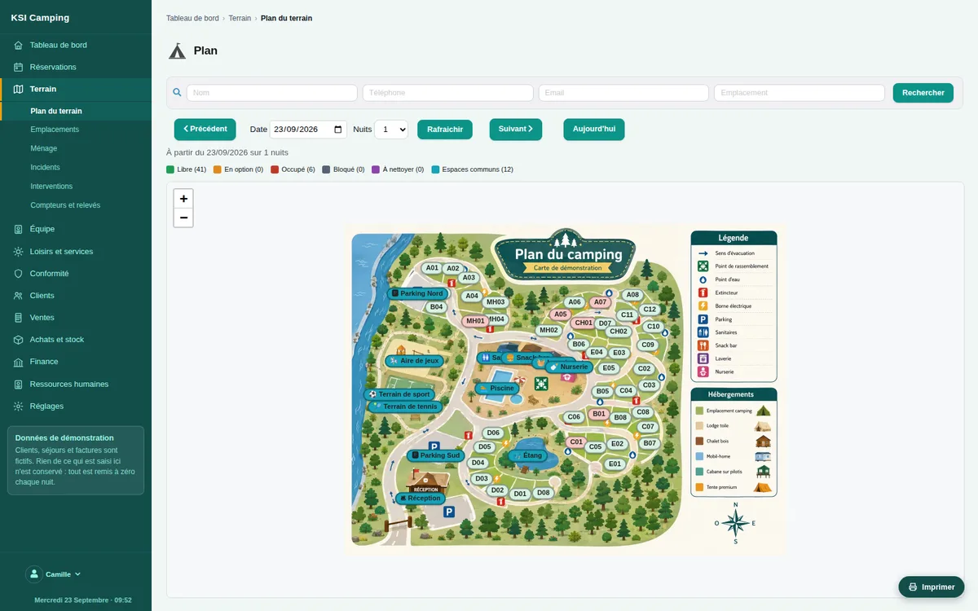Click the Imprimer button
Image resolution: width=978 pixels, height=611 pixels.
click(932, 587)
